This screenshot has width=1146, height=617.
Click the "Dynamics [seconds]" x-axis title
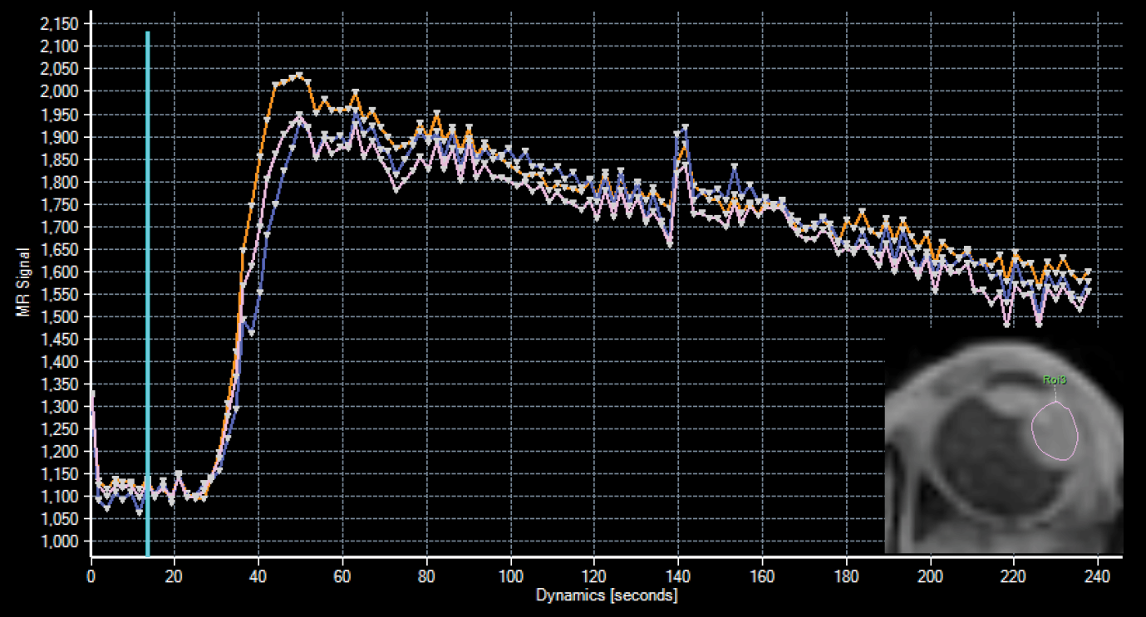pyautogui.click(x=606, y=595)
